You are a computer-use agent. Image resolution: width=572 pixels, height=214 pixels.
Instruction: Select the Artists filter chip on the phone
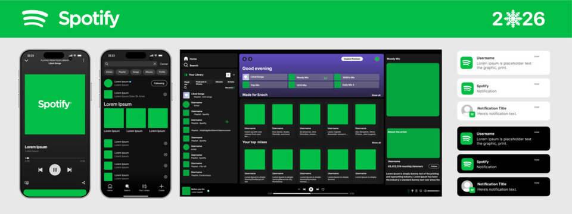110,72
